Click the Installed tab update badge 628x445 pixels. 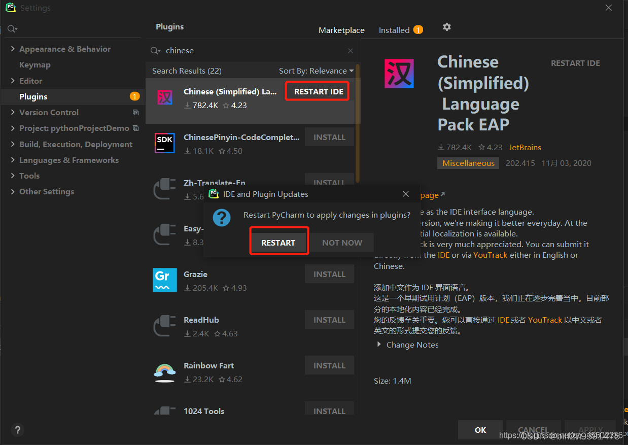tap(418, 30)
